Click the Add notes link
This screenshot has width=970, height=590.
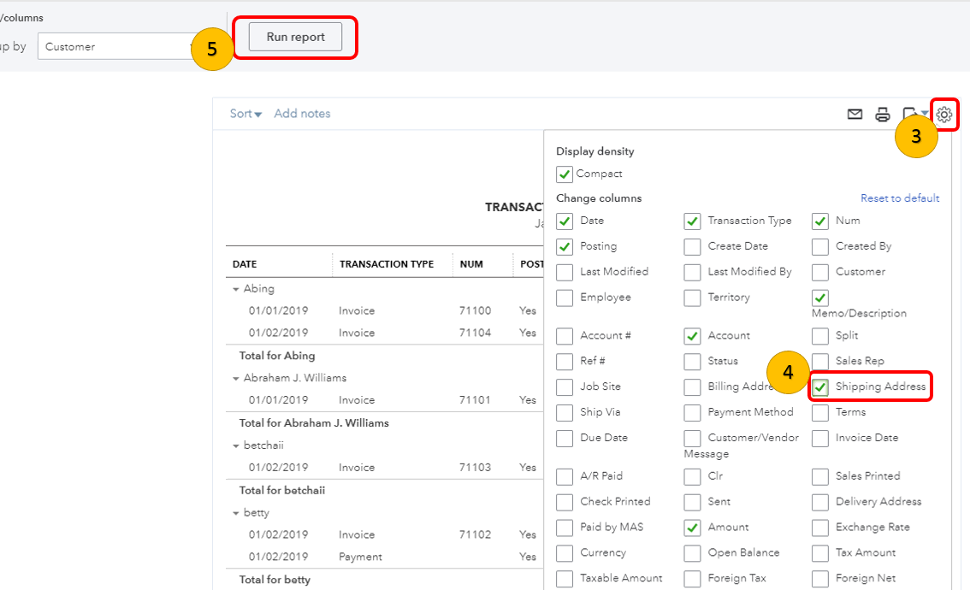coord(302,114)
